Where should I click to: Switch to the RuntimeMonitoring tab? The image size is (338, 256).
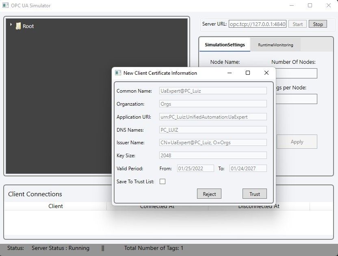point(275,45)
